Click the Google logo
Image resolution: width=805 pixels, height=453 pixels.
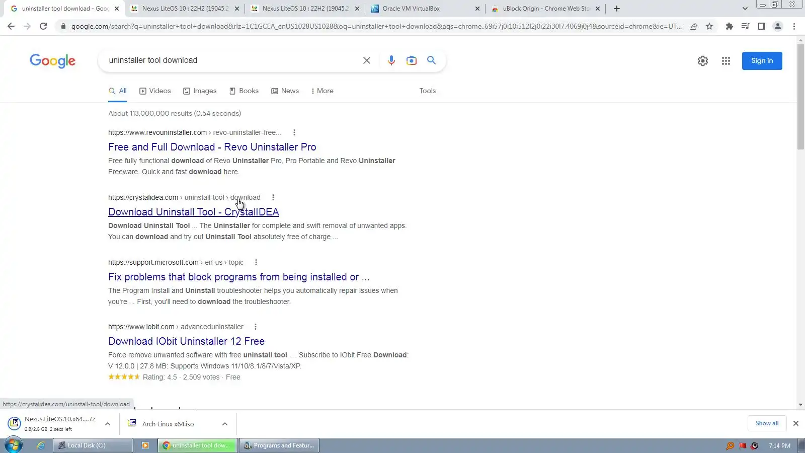tap(53, 61)
